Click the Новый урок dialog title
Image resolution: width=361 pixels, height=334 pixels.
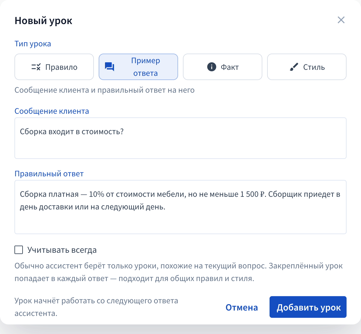tap(44, 21)
